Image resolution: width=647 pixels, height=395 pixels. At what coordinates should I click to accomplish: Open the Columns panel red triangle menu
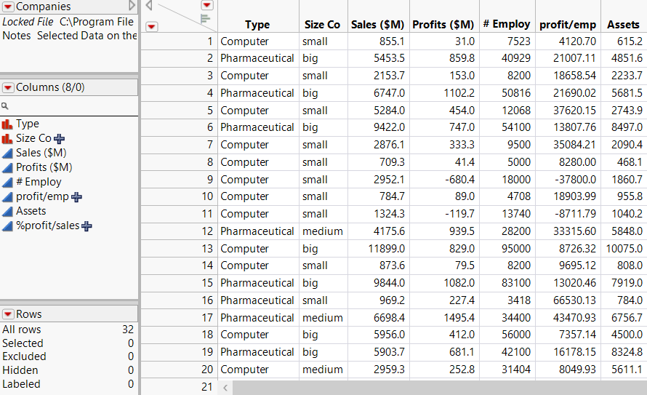click(8, 87)
